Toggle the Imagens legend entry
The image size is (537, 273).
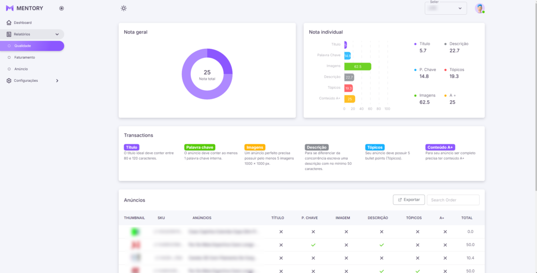[x=427, y=96]
